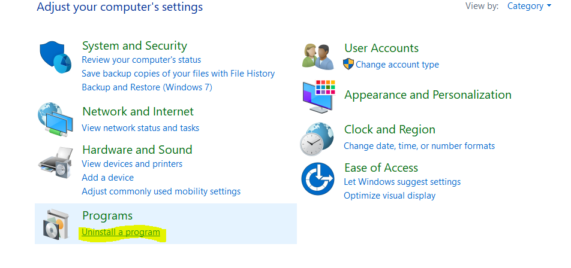This screenshot has width=571, height=268.
Task: Open Optimize visual display link
Action: click(x=389, y=196)
